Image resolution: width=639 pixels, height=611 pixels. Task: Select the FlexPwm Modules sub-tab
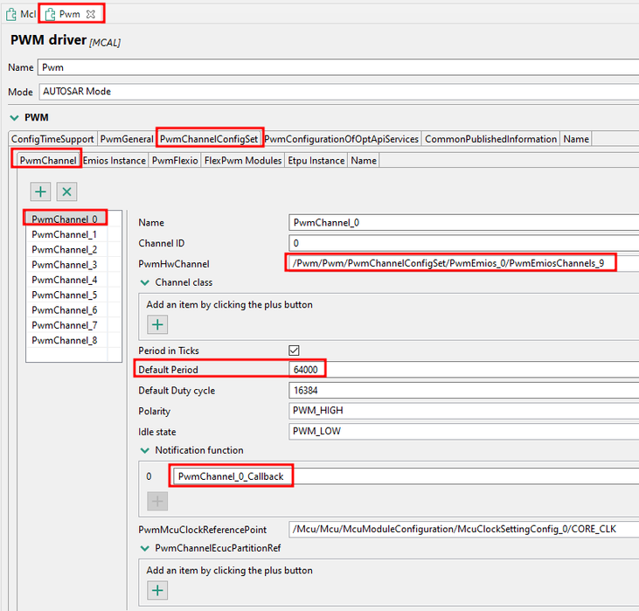coord(243,161)
